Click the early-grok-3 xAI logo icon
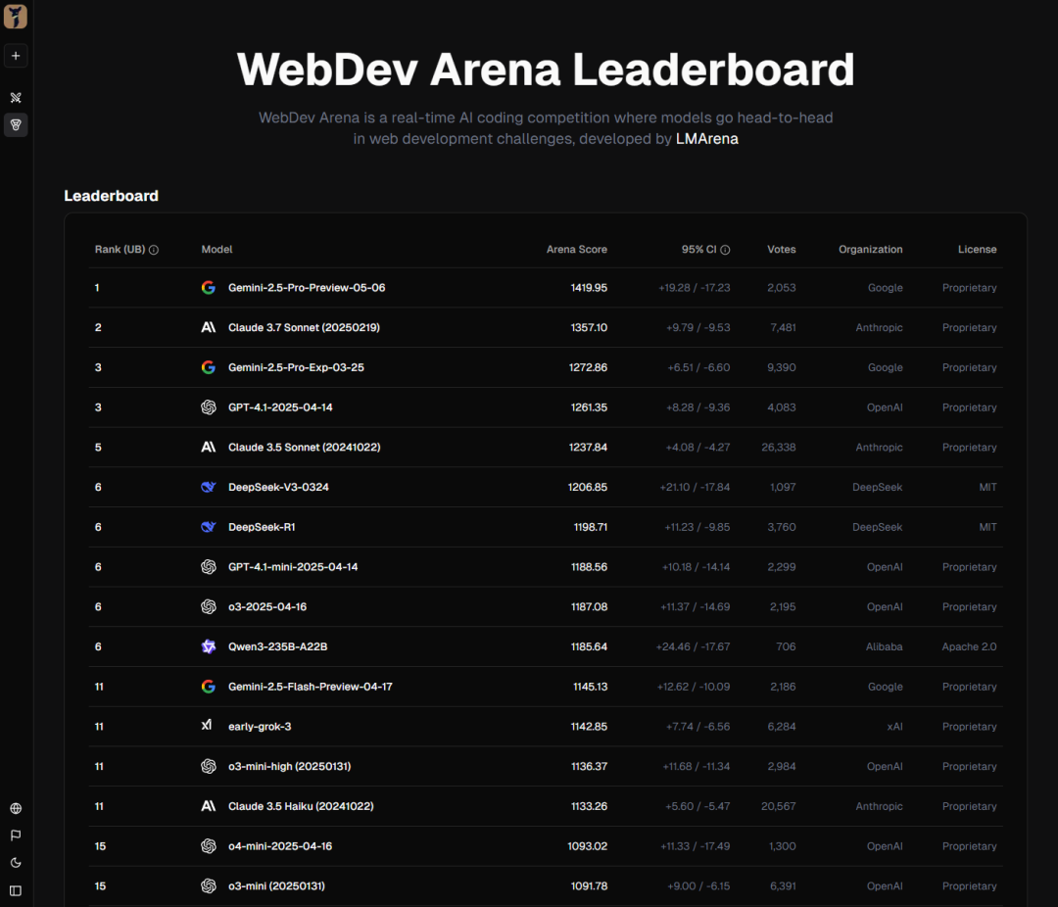The height and width of the screenshot is (907, 1058). click(x=207, y=726)
